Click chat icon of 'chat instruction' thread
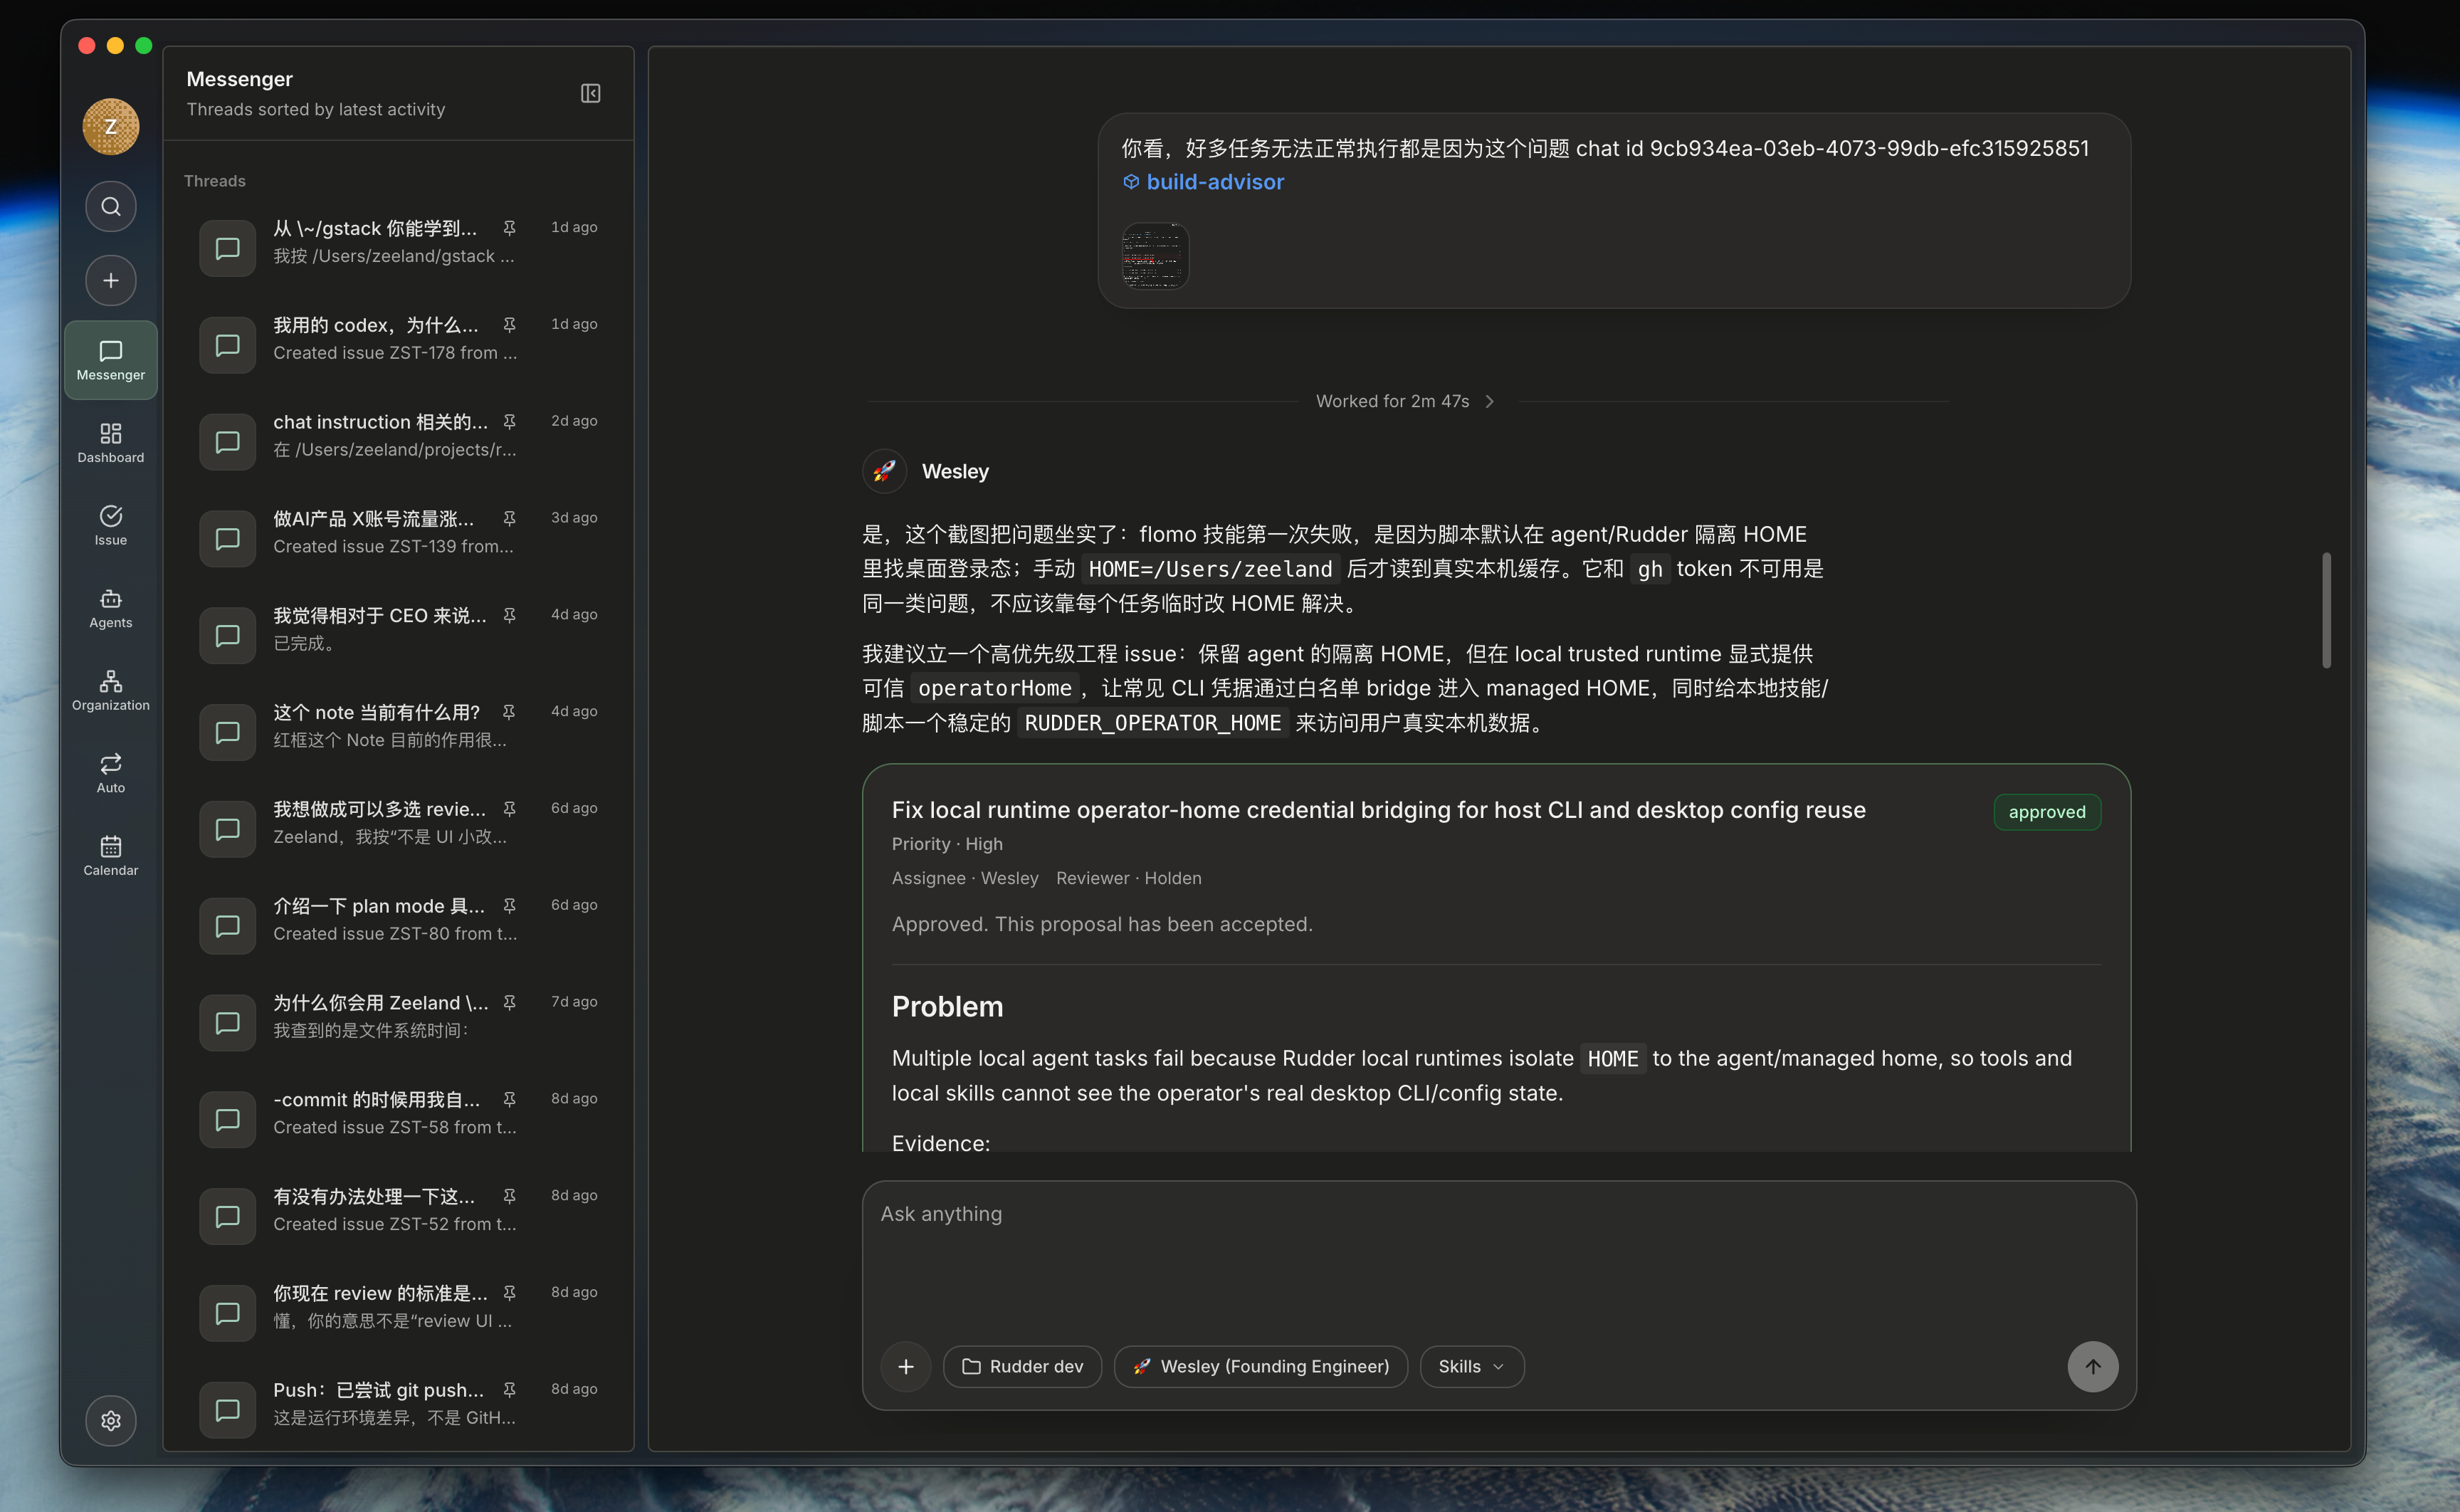The height and width of the screenshot is (1512, 2460). point(228,442)
